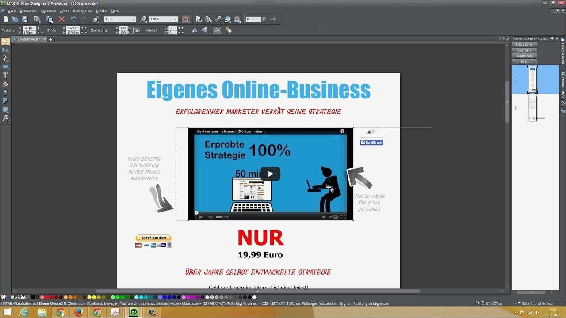Image resolution: width=566 pixels, height=318 pixels.
Task: Choose the Fill tool (paint bucket)
Action: [5, 84]
